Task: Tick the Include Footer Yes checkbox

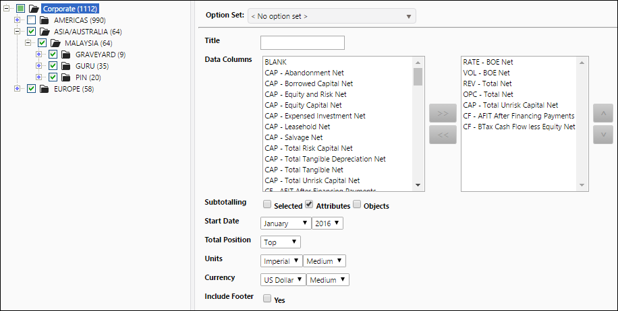Action: (x=267, y=298)
